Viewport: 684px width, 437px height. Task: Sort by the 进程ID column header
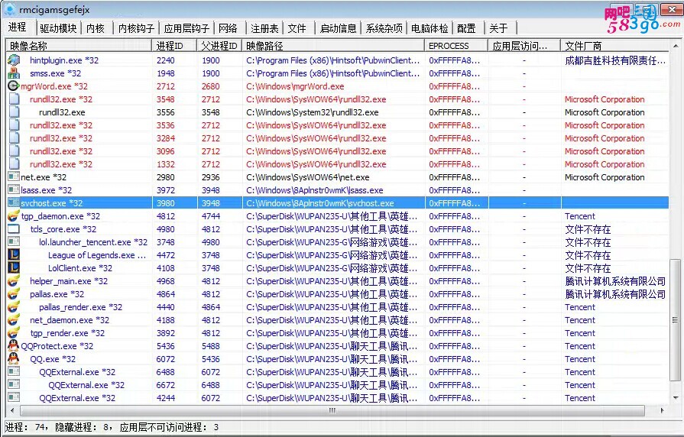tap(174, 46)
